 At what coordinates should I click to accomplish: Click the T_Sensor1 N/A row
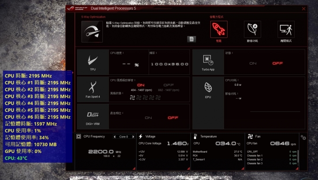point(217,160)
